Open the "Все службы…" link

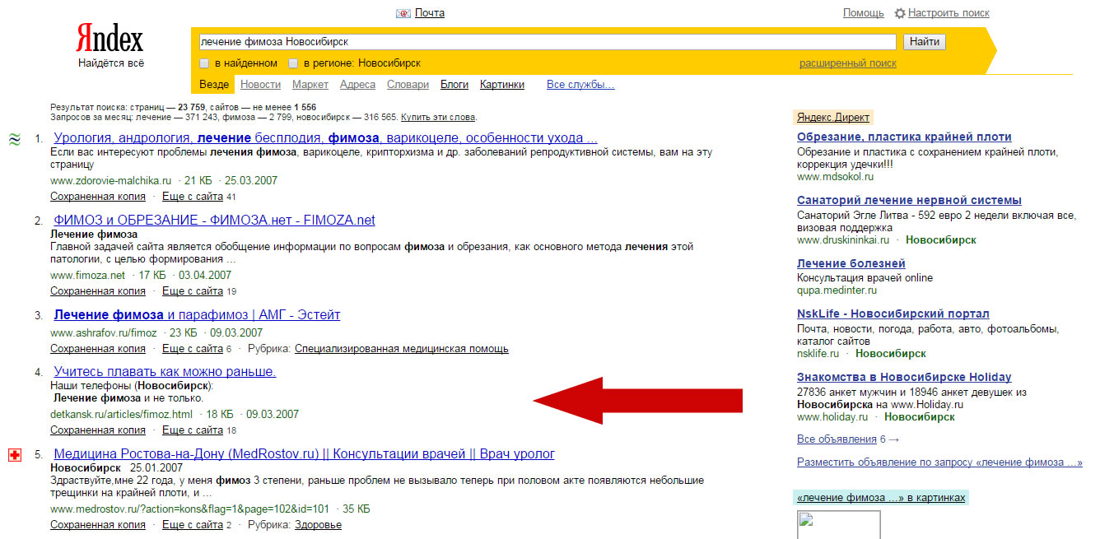580,85
